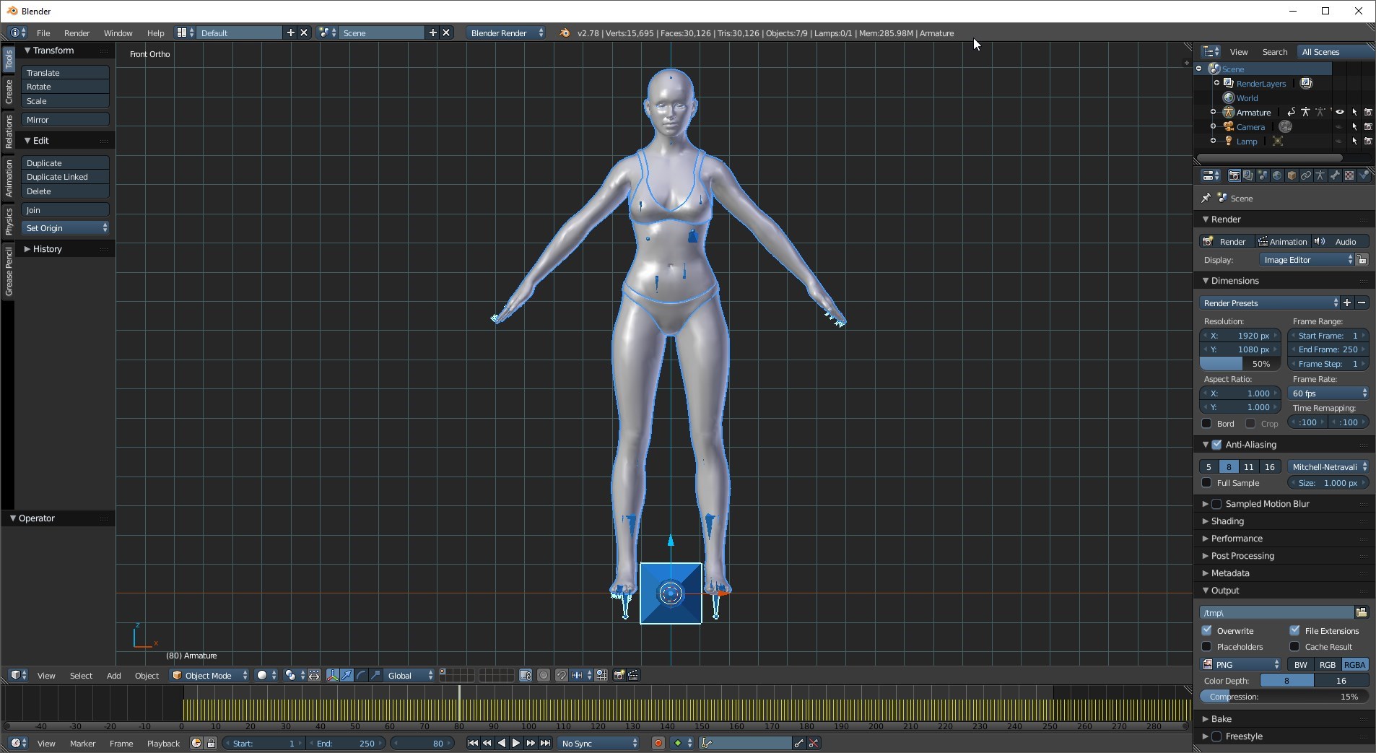Open the 60 fps frame rate dropdown

1329,393
